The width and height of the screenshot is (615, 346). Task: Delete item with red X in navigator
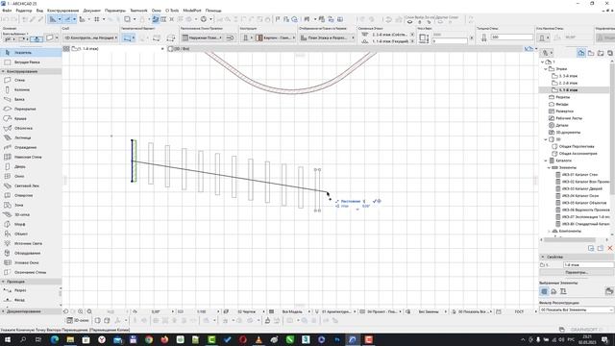[610, 248]
